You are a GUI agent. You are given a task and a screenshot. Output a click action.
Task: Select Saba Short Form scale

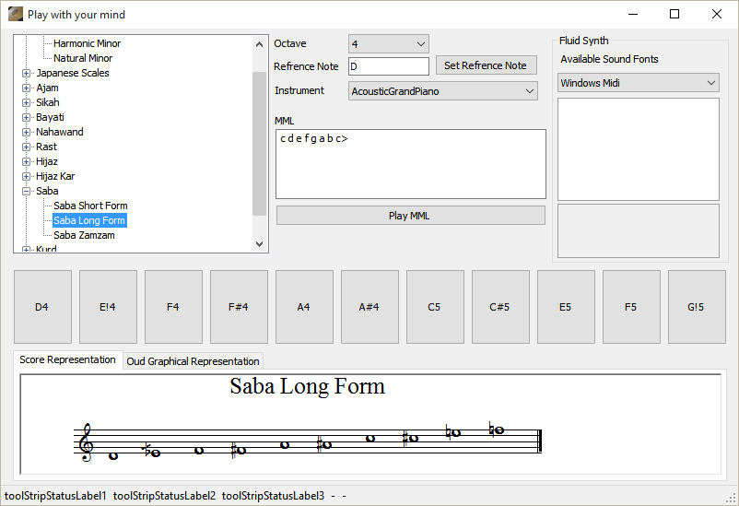[x=90, y=206]
